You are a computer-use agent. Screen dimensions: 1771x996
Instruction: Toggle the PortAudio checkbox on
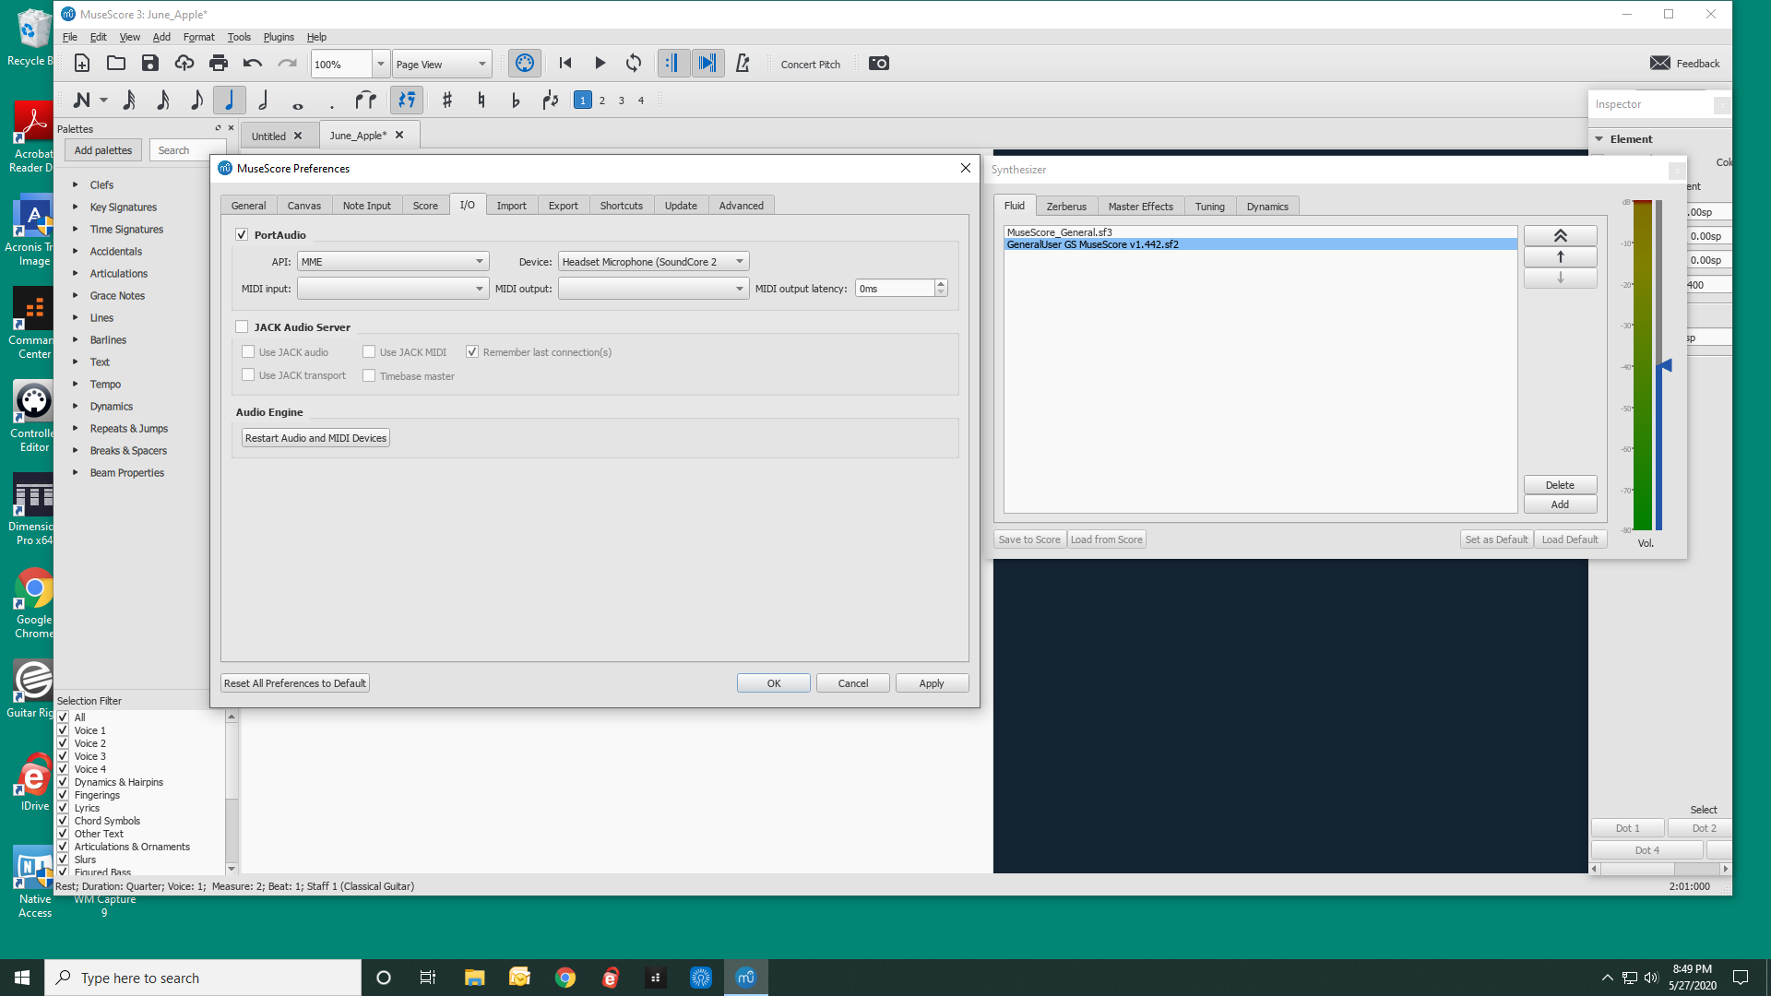242,233
